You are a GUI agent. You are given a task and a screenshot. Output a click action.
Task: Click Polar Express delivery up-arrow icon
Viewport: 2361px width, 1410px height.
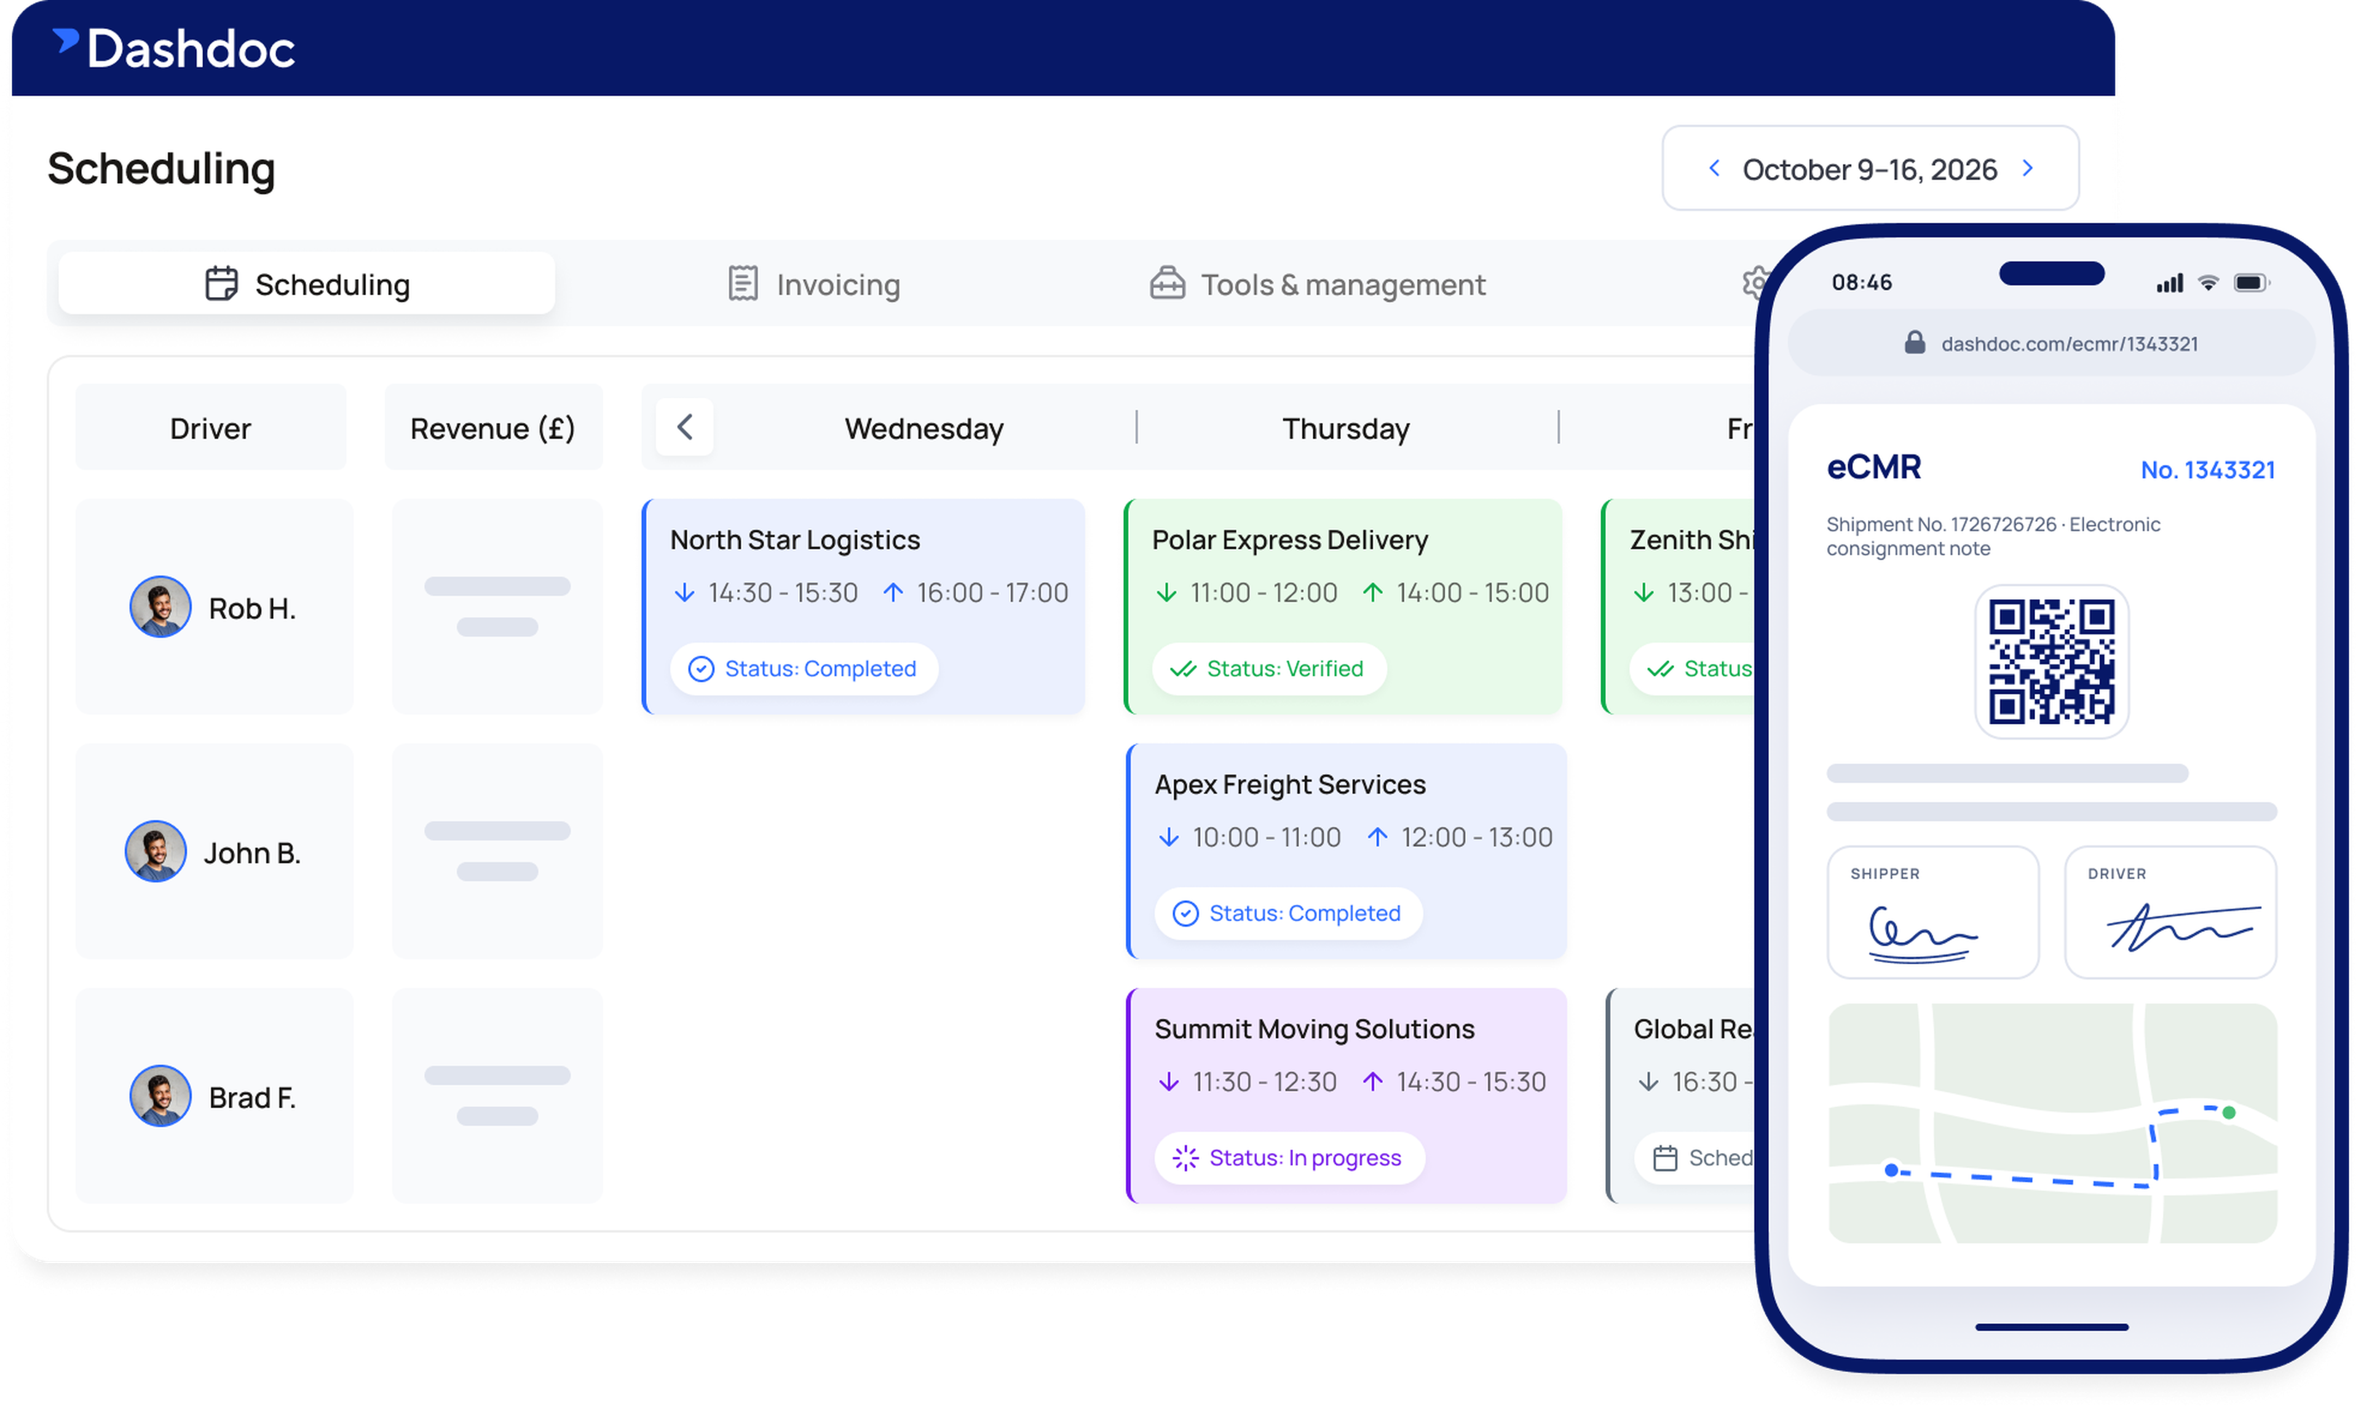click(1374, 594)
